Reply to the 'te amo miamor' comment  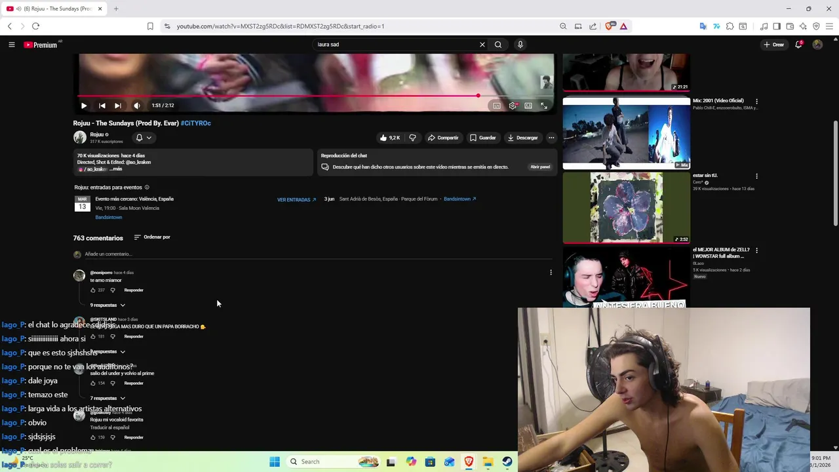[134, 290]
